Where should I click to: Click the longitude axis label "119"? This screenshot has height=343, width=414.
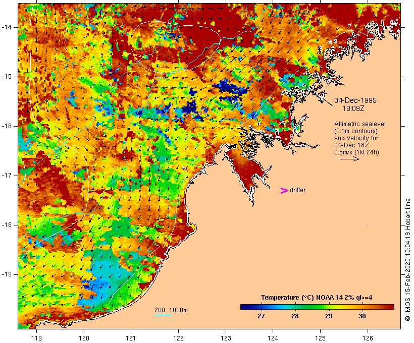pyautogui.click(x=36, y=338)
